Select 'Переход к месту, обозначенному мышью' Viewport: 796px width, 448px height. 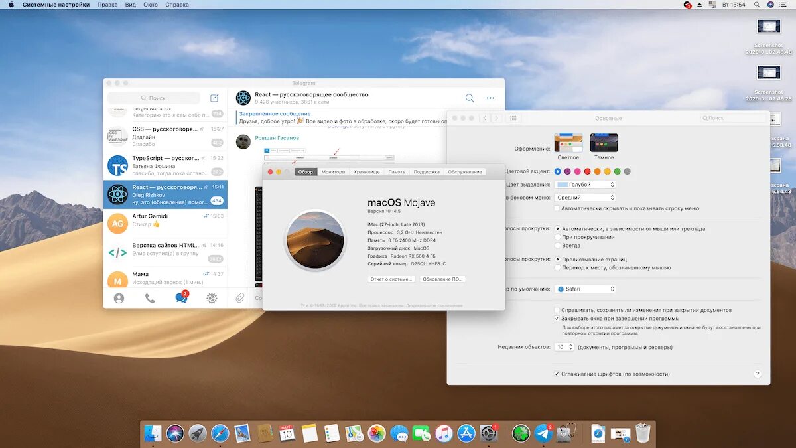(x=557, y=268)
